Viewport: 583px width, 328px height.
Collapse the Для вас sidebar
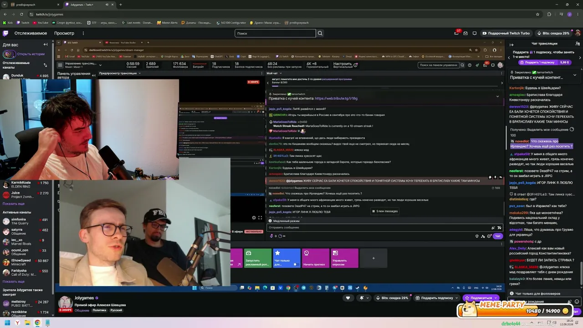click(46, 45)
